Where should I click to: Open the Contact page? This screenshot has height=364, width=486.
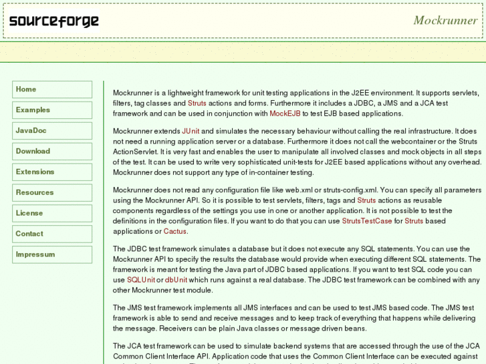52,234
